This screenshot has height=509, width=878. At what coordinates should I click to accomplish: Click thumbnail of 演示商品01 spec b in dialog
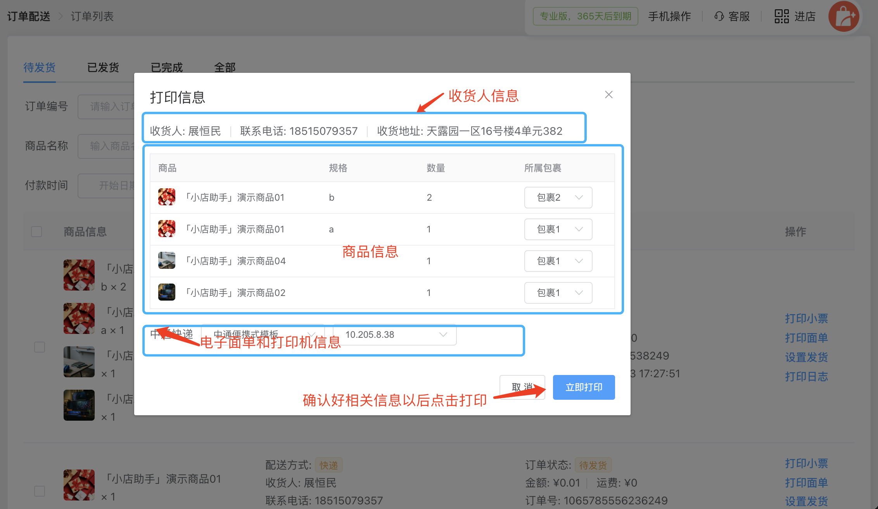tap(167, 197)
